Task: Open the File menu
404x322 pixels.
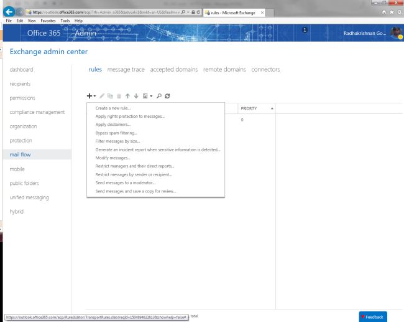Action: [x=9, y=21]
